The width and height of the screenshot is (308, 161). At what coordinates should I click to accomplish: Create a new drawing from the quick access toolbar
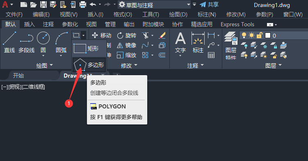pos(23,5)
